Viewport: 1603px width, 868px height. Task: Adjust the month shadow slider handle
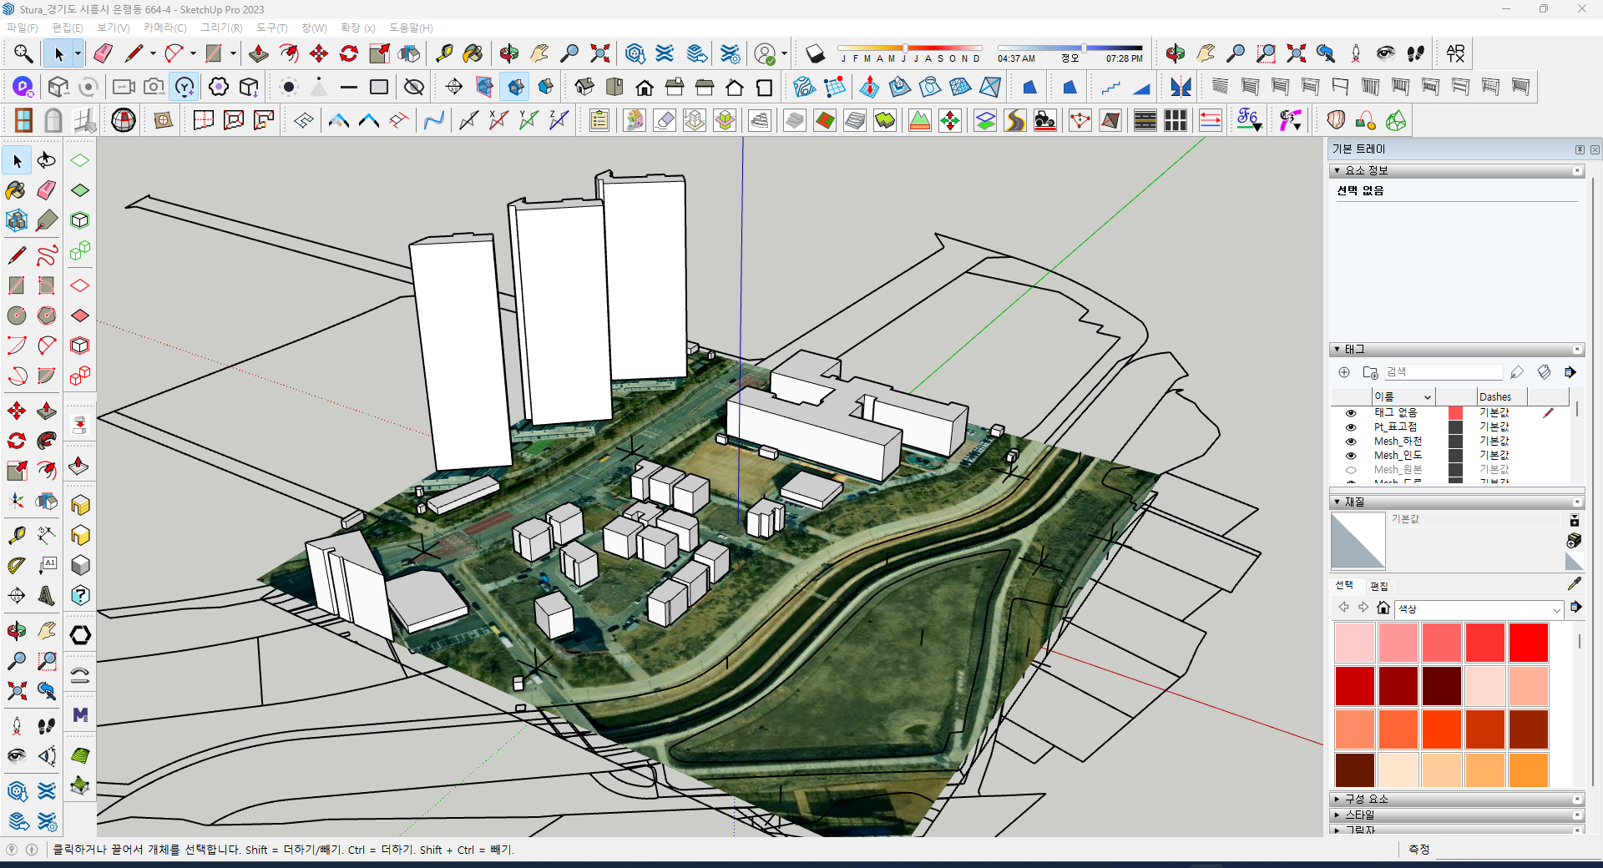click(905, 48)
